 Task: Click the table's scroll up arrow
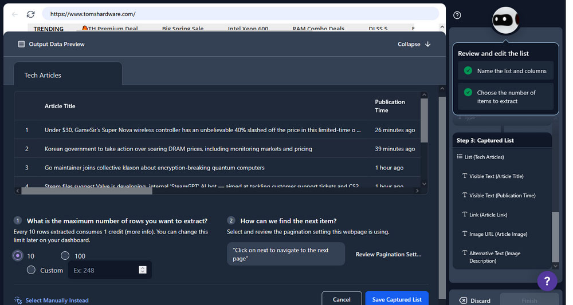click(424, 95)
